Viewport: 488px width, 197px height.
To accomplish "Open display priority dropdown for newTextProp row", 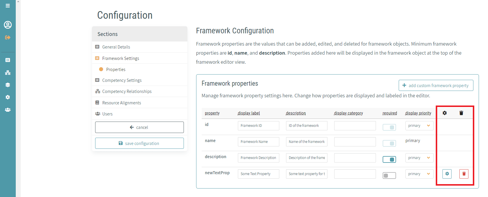I will pyautogui.click(x=419, y=174).
